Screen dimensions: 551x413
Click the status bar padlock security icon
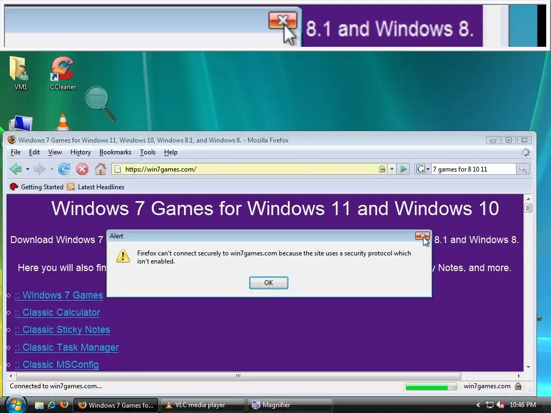pos(518,386)
